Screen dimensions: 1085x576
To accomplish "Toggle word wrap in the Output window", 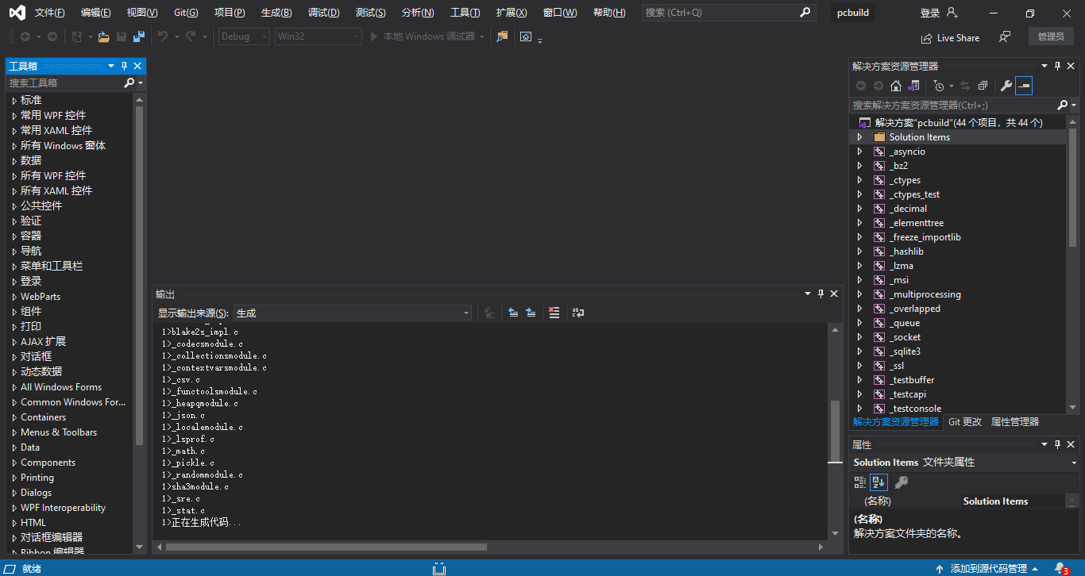I will 578,312.
